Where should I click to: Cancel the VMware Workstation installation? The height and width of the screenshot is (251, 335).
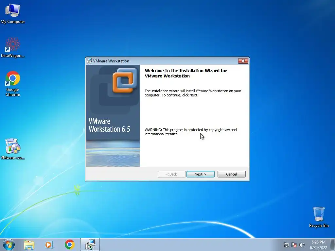point(231,174)
